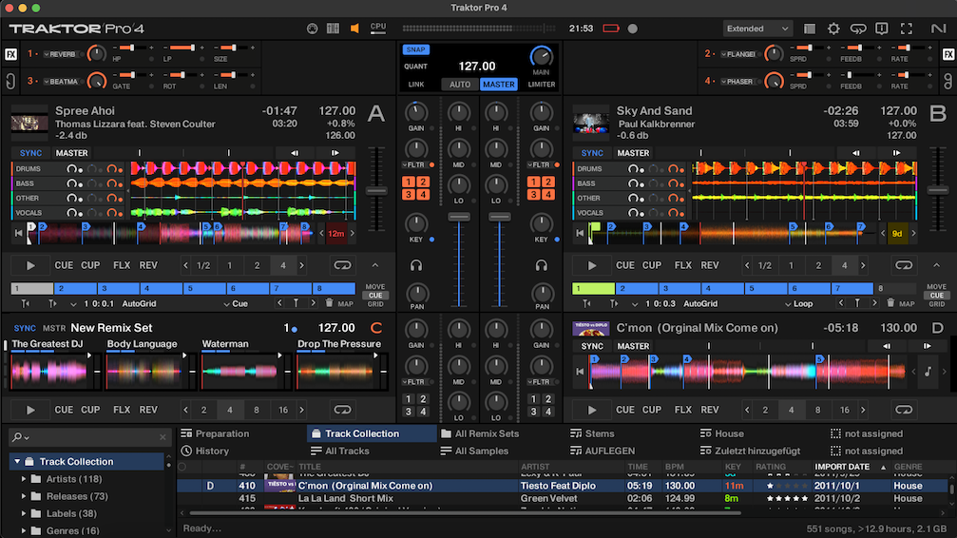Activate loop icon on Deck B
The width and height of the screenshot is (957, 538).
(904, 265)
